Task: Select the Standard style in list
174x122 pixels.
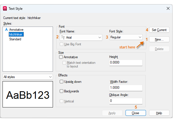Action: pyautogui.click(x=15, y=39)
